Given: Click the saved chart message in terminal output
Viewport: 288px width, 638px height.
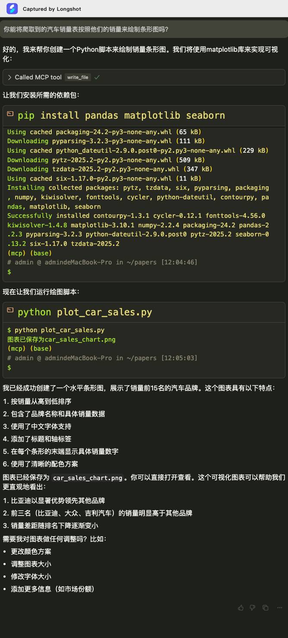Looking at the screenshot, I should 61,339.
